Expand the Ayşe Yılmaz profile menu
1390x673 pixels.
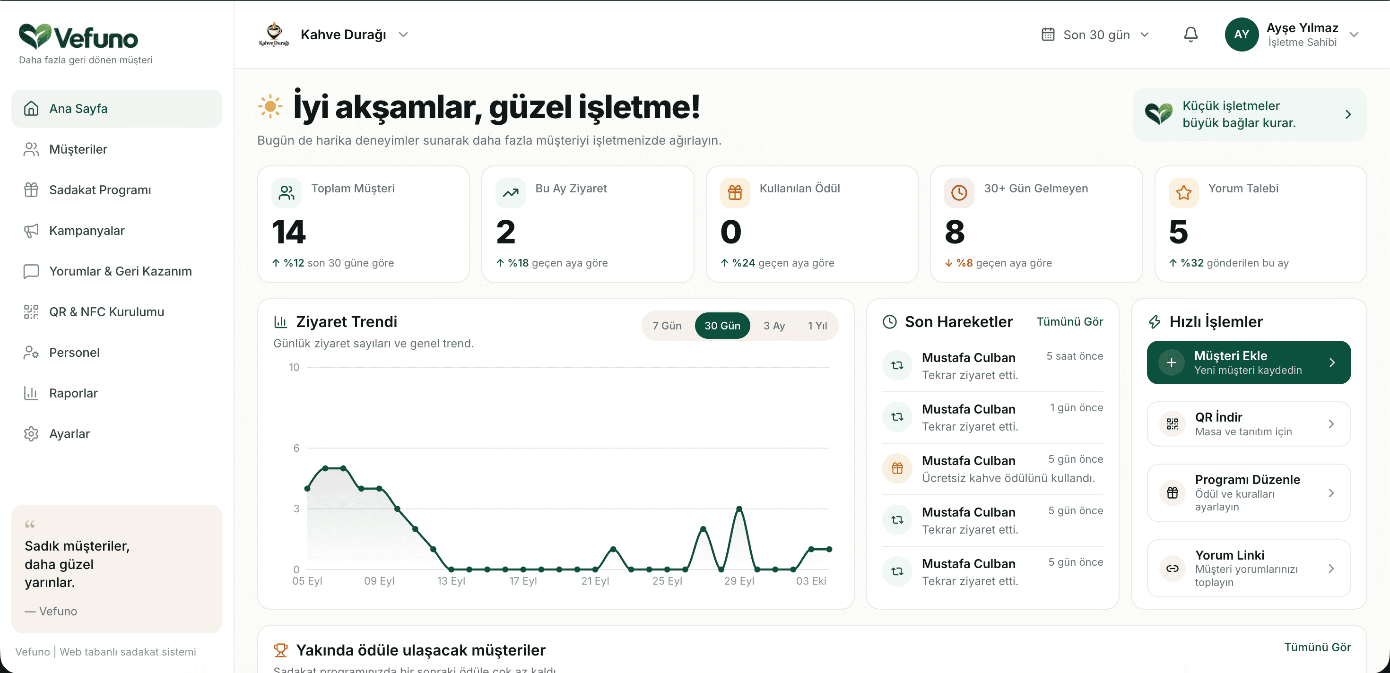1354,35
